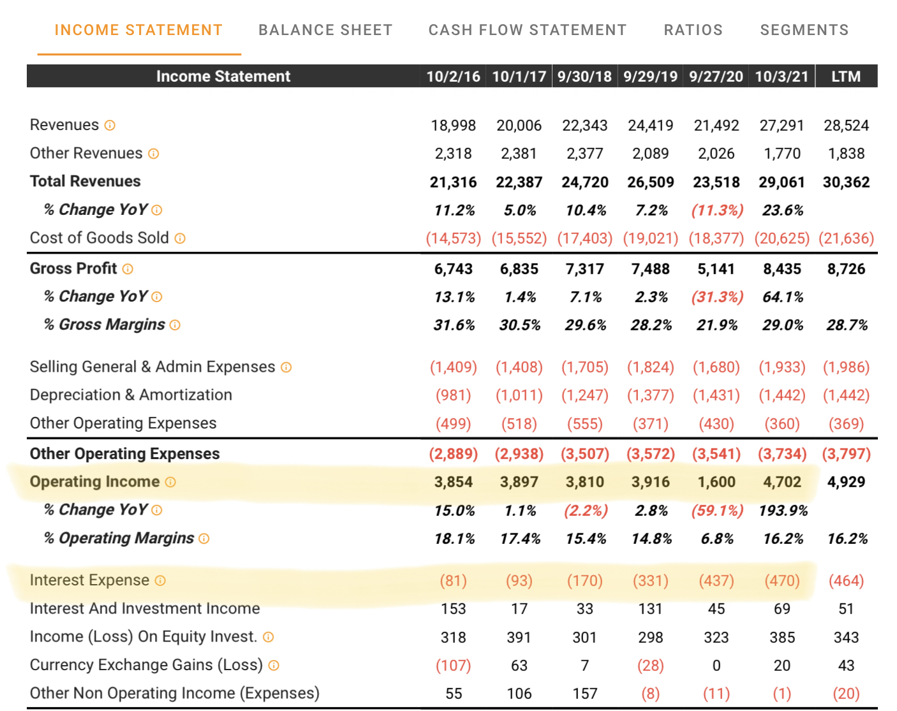Click info icon for Total Revenues % Change YoY

click(x=157, y=210)
